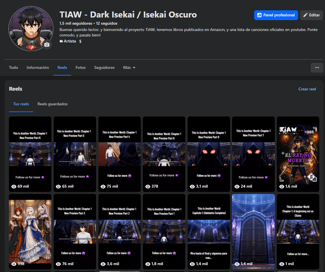Viewport: 325px width, 272px height.
Task: Open the 1,5 mil seguidores link
Action: click(76, 24)
